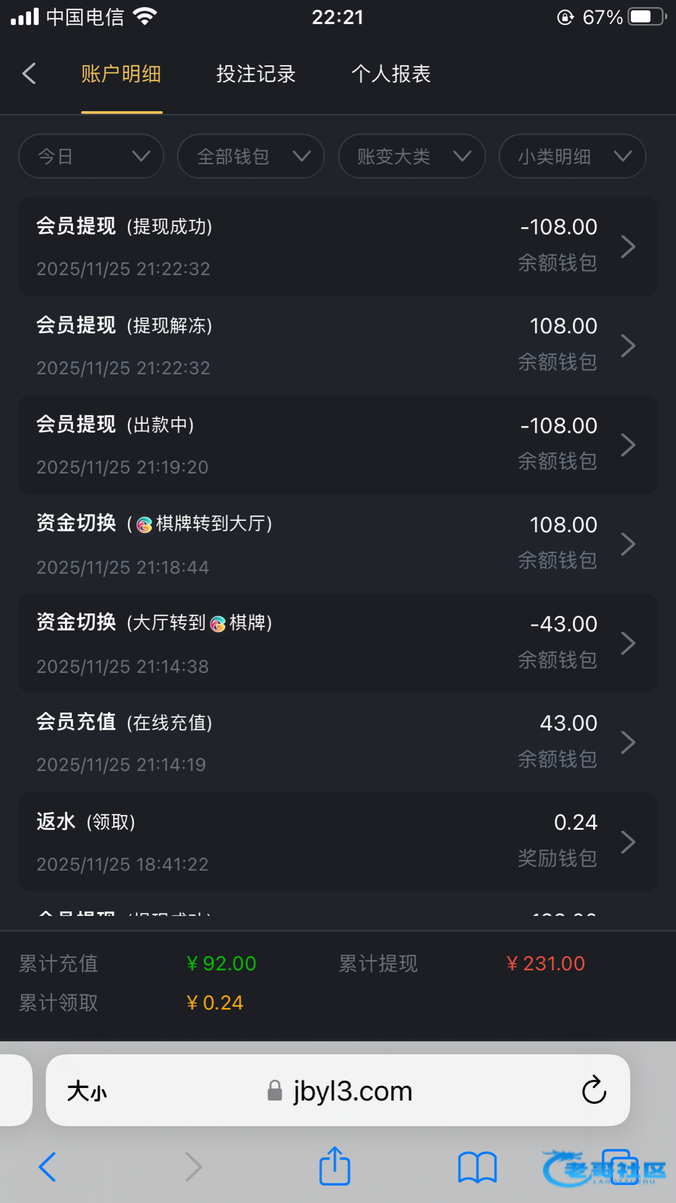Open Safari bookmarks book icon
The image size is (676, 1203).
pyautogui.click(x=477, y=1166)
